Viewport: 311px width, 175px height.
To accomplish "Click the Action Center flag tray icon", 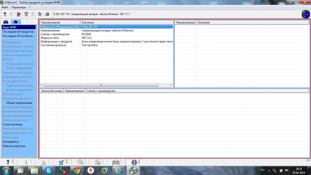I will (x=287, y=170).
